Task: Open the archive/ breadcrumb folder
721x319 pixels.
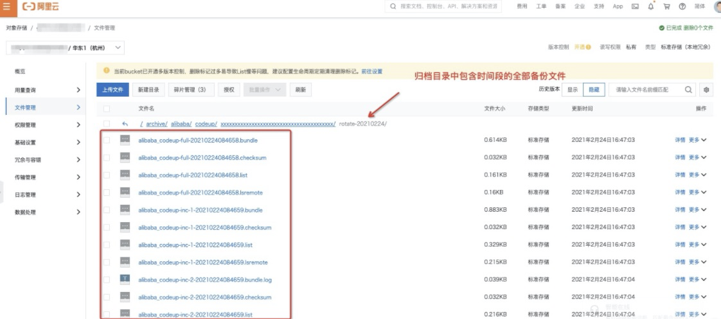Action: tap(157, 124)
